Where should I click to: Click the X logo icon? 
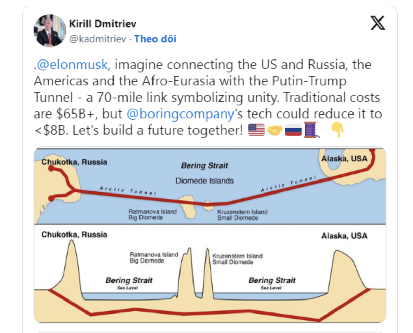377,23
